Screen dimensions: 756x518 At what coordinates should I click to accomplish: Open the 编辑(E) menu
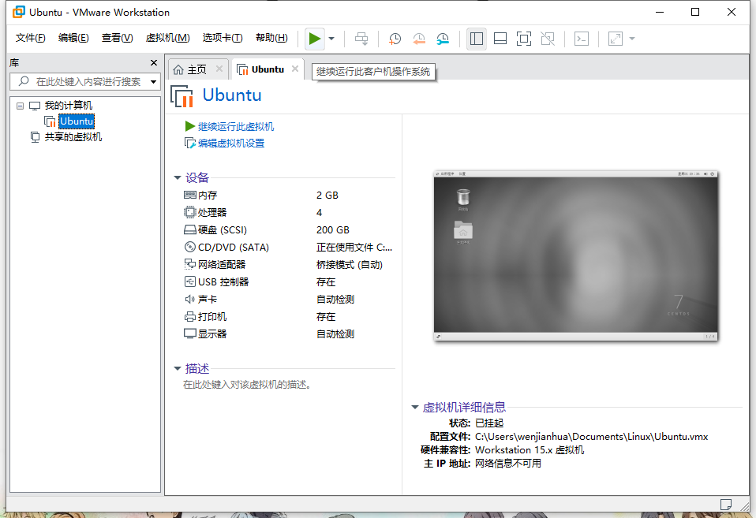point(73,38)
